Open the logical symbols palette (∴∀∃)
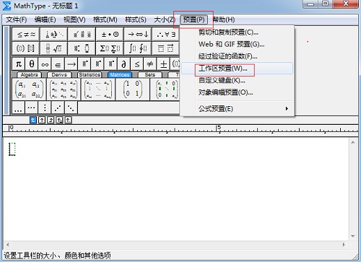 166,35
